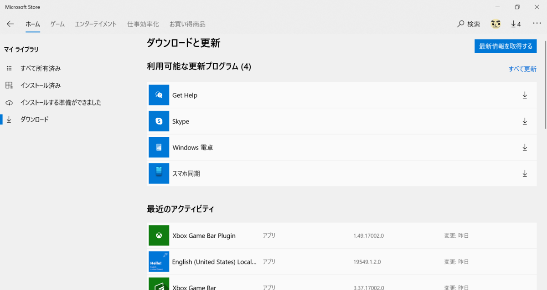Select インストールする準備ができました in sidebar
This screenshot has width=547, height=290.
61,103
